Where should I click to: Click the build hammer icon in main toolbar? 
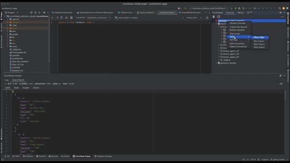185,8
